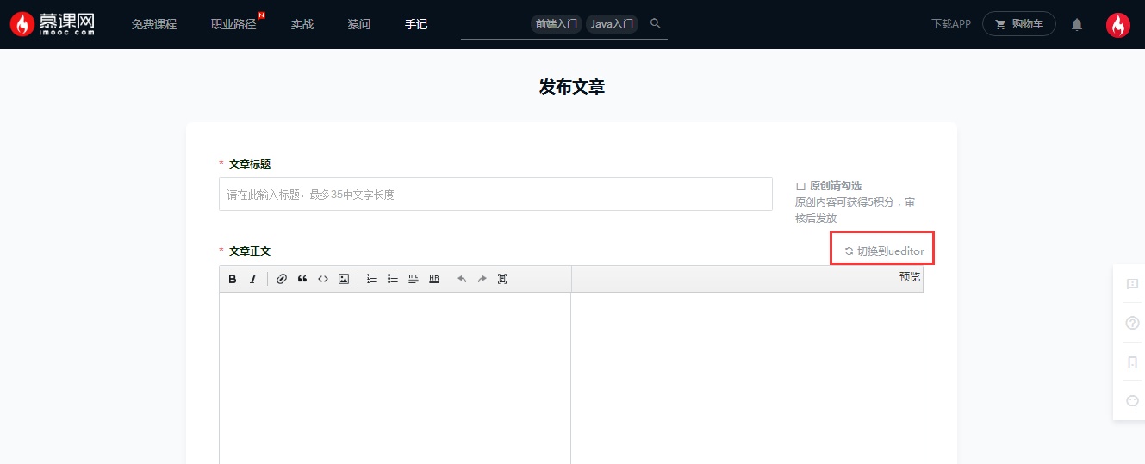
Task: Click the 发布文章 page heading
Action: point(572,87)
